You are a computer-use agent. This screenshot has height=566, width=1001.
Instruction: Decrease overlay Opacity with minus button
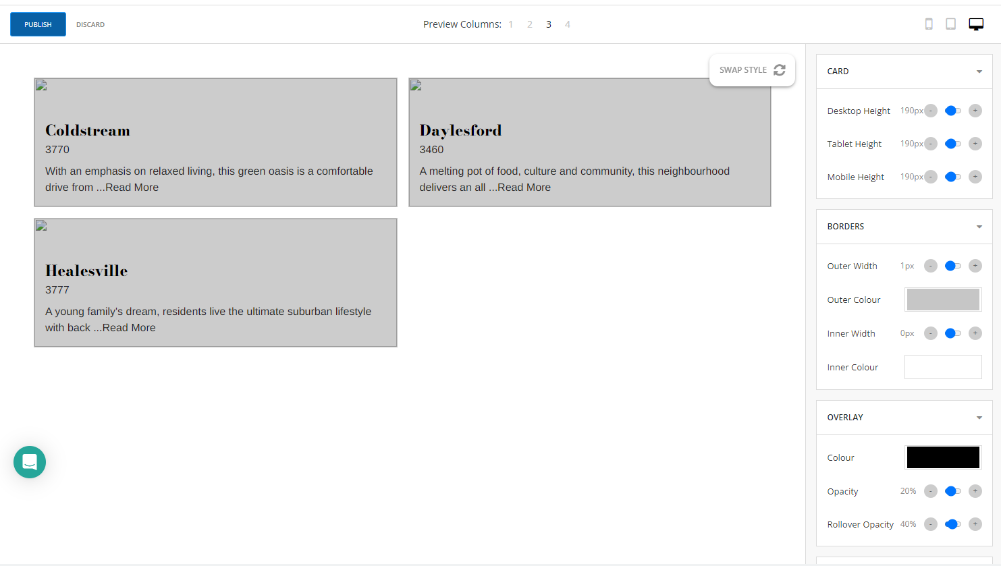[931, 491]
